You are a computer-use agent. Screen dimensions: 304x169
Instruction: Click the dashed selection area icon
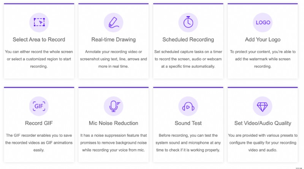39,22
